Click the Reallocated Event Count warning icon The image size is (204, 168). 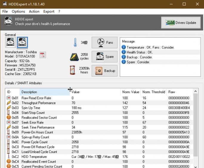9,161
